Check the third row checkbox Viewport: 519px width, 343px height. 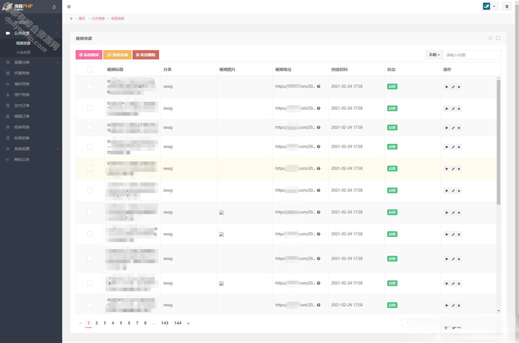pyautogui.click(x=90, y=127)
